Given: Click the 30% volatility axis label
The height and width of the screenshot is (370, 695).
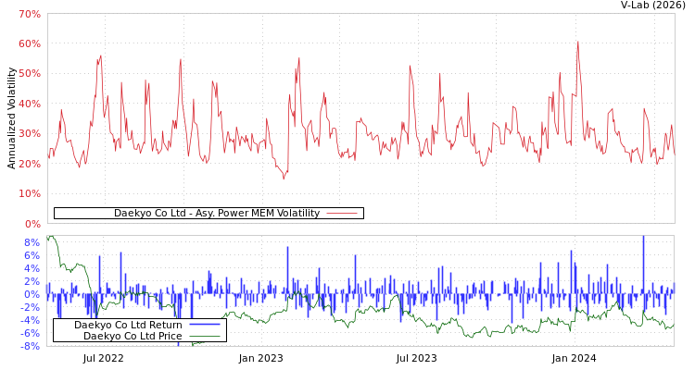Looking at the screenshot, I should coord(30,134).
